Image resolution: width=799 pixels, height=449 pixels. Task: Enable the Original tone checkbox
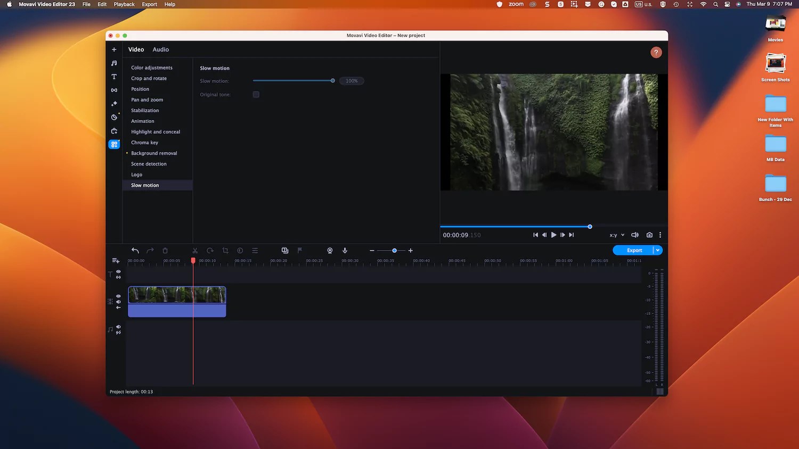[x=256, y=94]
